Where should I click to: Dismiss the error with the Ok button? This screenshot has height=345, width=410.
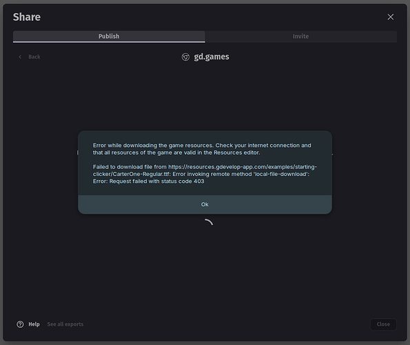pos(205,204)
